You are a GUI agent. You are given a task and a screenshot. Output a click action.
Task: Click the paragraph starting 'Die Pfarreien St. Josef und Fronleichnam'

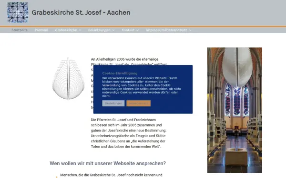(129, 133)
